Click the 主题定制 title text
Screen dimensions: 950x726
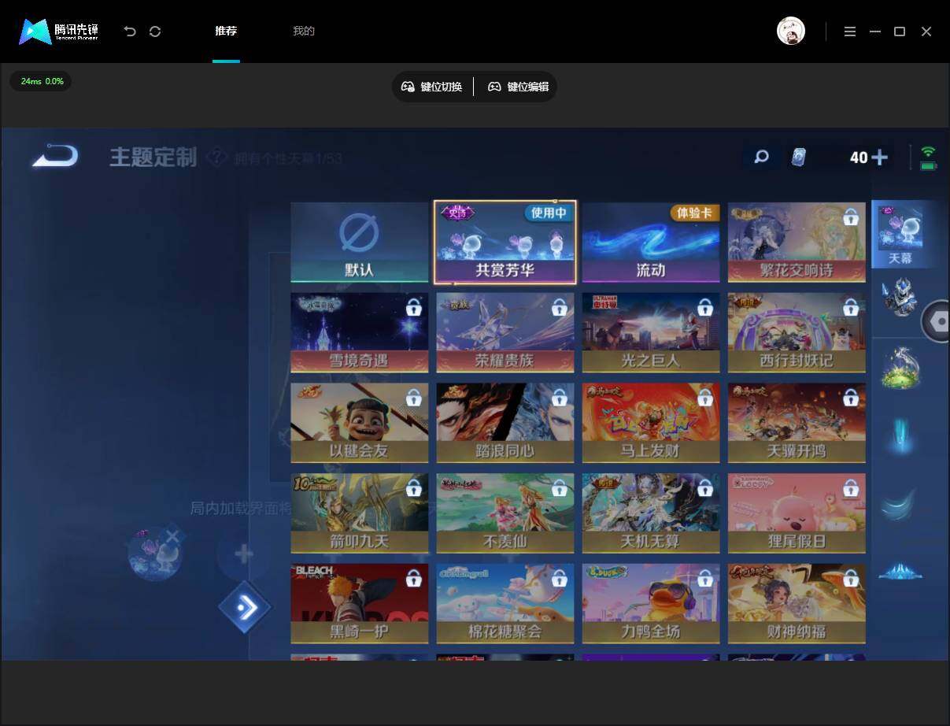pos(153,157)
